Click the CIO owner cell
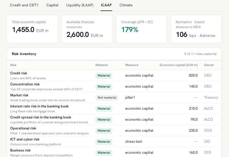 pyautogui.click(x=207, y=142)
